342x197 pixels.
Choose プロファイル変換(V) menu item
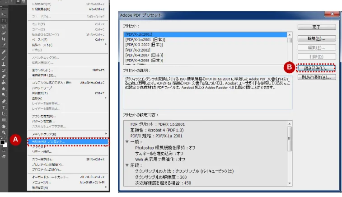click(x=68, y=170)
